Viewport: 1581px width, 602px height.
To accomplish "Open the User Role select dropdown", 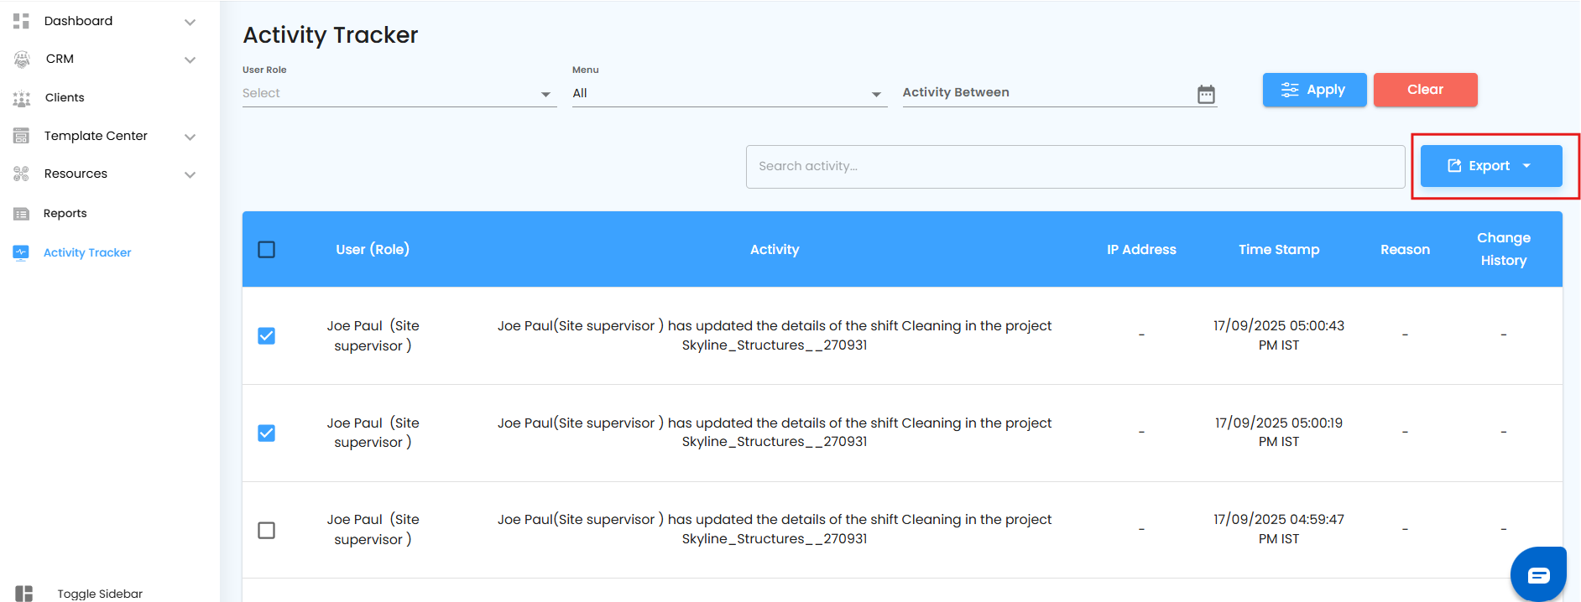I will pos(399,93).
